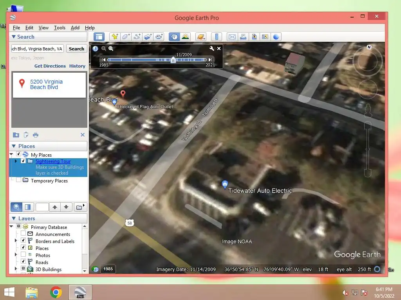The height and width of the screenshot is (300, 401).
Task: Collapse the My Places tree node
Action: pos(11,154)
